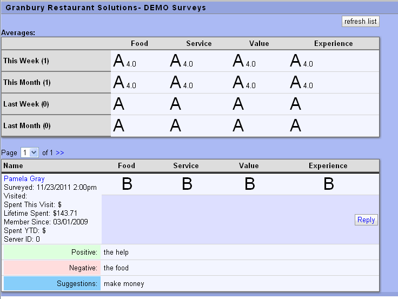Viewport: 398px width, 299px height.
Task: Go to next page via >> link
Action: 60,152
